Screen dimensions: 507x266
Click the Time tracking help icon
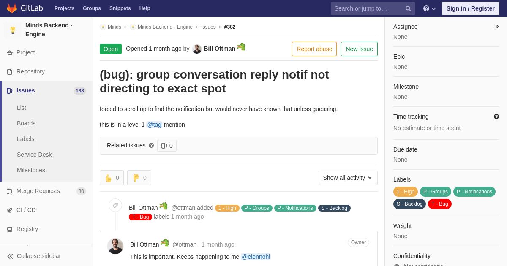point(496,117)
